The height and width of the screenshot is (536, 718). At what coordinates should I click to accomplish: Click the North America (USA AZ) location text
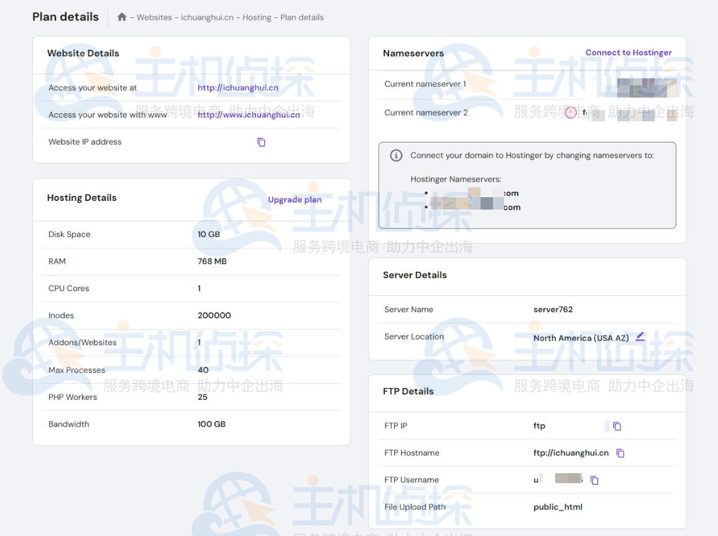coord(581,338)
